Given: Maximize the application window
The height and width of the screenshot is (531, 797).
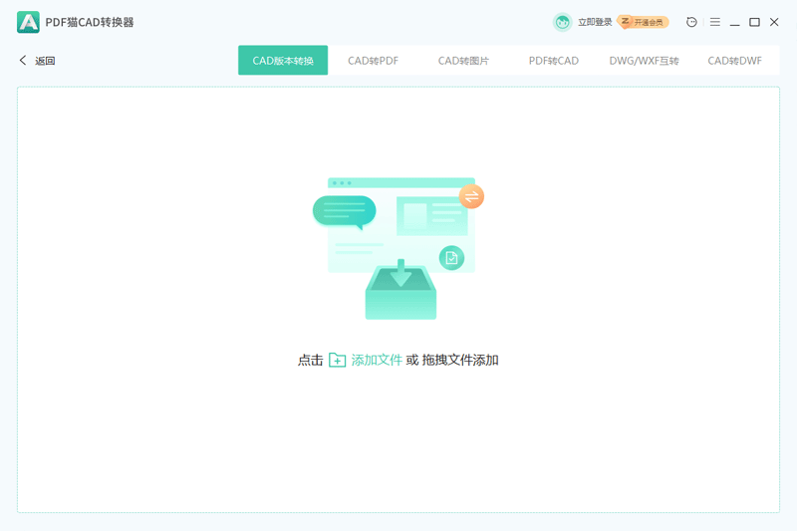Looking at the screenshot, I should click(x=754, y=22).
